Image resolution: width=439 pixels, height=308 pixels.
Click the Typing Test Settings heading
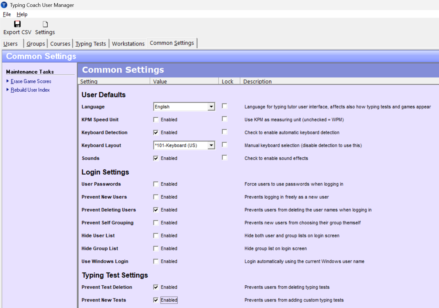pos(115,275)
